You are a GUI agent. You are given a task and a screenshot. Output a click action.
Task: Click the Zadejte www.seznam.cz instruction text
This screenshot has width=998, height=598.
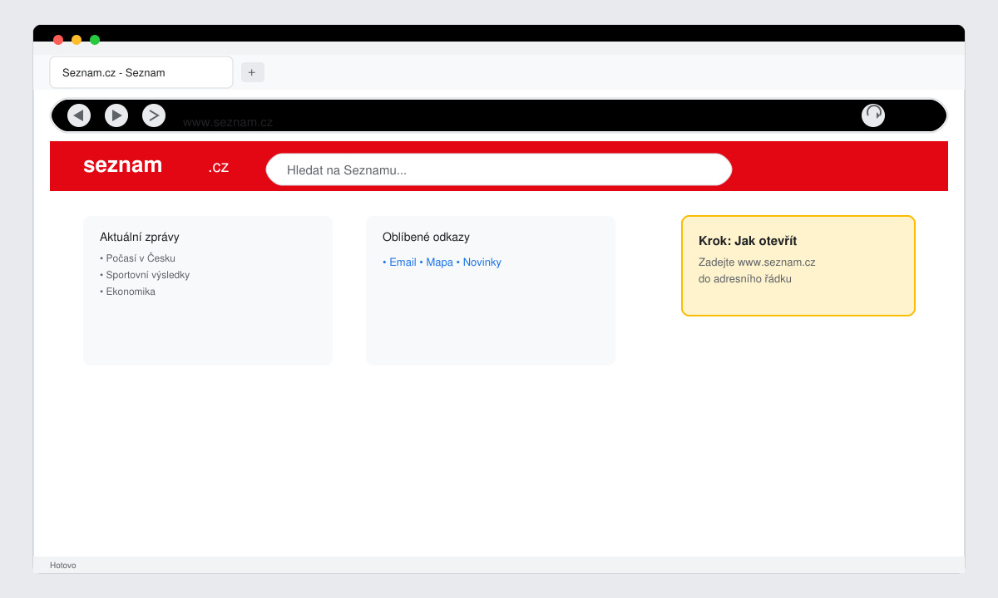point(757,262)
